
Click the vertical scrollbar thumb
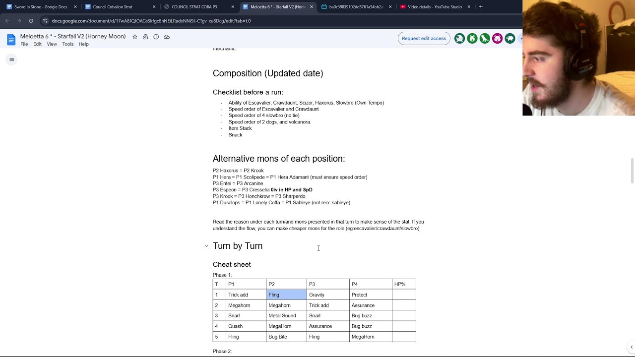[632, 171]
